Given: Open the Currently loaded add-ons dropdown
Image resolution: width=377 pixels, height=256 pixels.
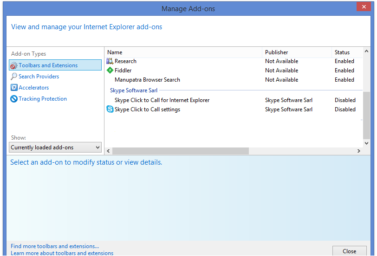Looking at the screenshot, I should pyautogui.click(x=55, y=147).
